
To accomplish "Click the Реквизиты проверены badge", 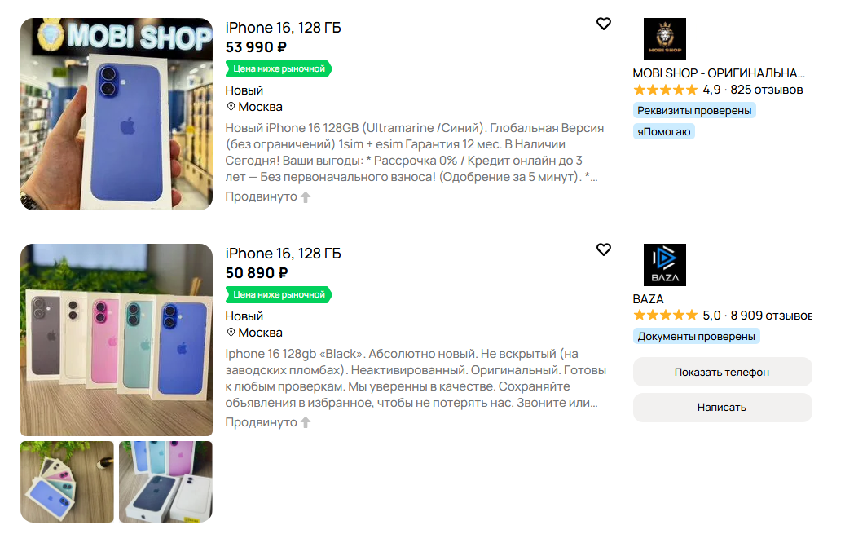I will pos(694,111).
